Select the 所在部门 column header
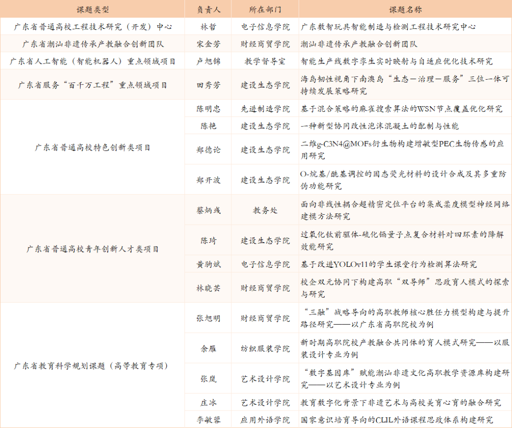Image resolution: width=512 pixels, height=428 pixels. tap(265, 9)
